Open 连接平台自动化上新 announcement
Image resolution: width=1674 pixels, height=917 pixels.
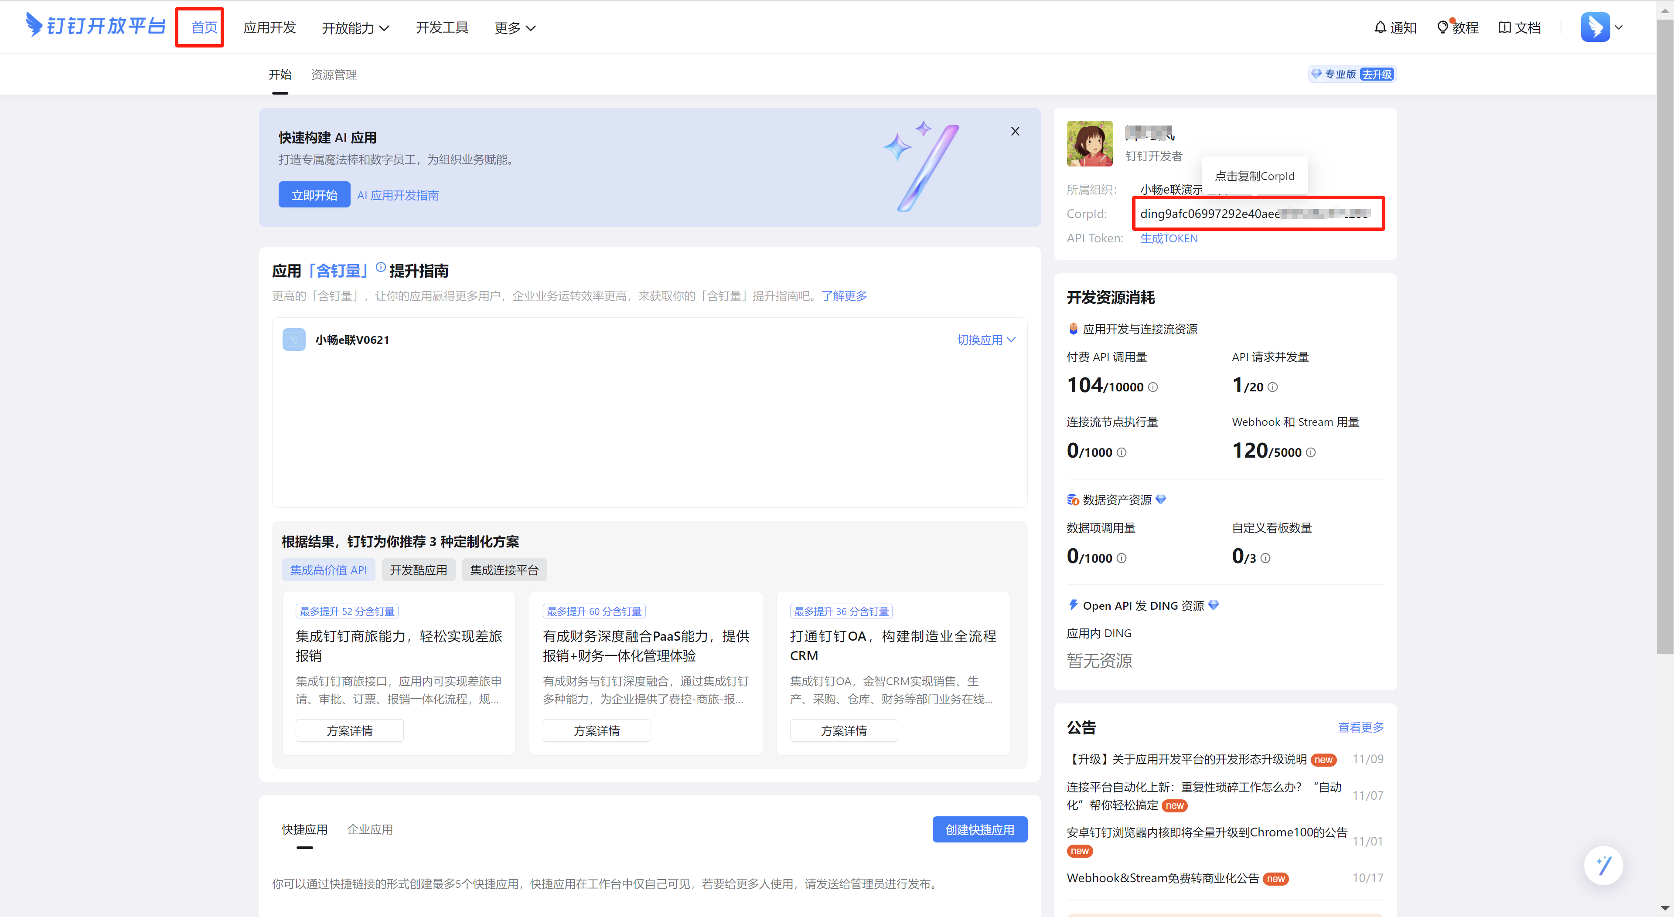click(1204, 795)
